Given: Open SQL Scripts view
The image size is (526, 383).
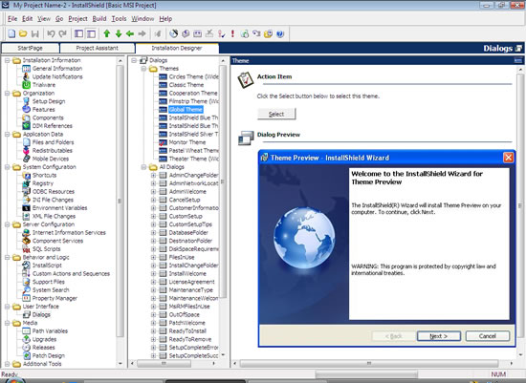Looking at the screenshot, I should point(46,249).
